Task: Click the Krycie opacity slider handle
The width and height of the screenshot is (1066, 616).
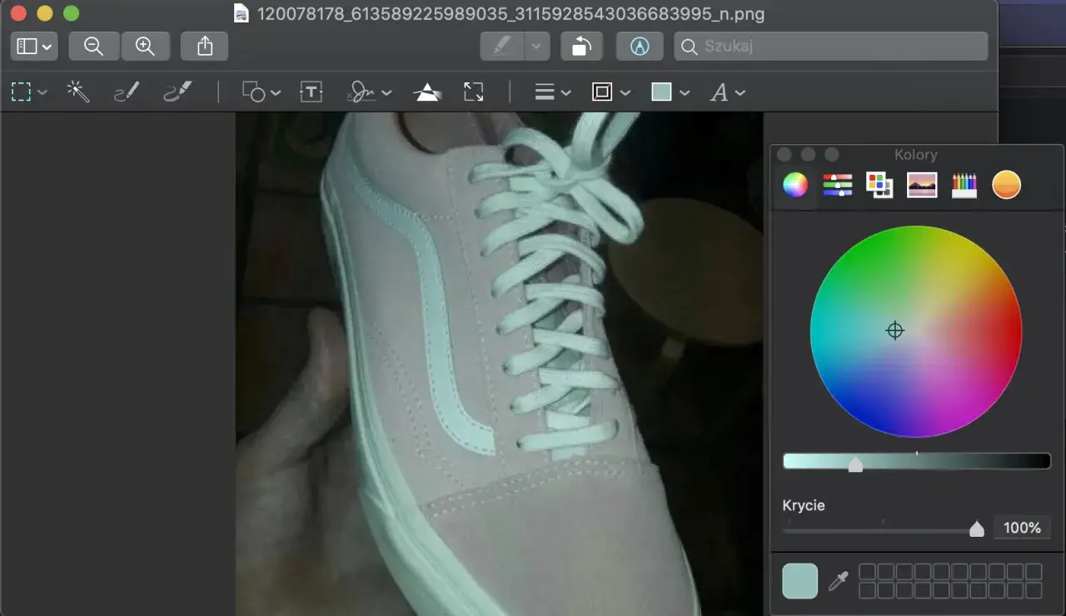Action: click(977, 529)
